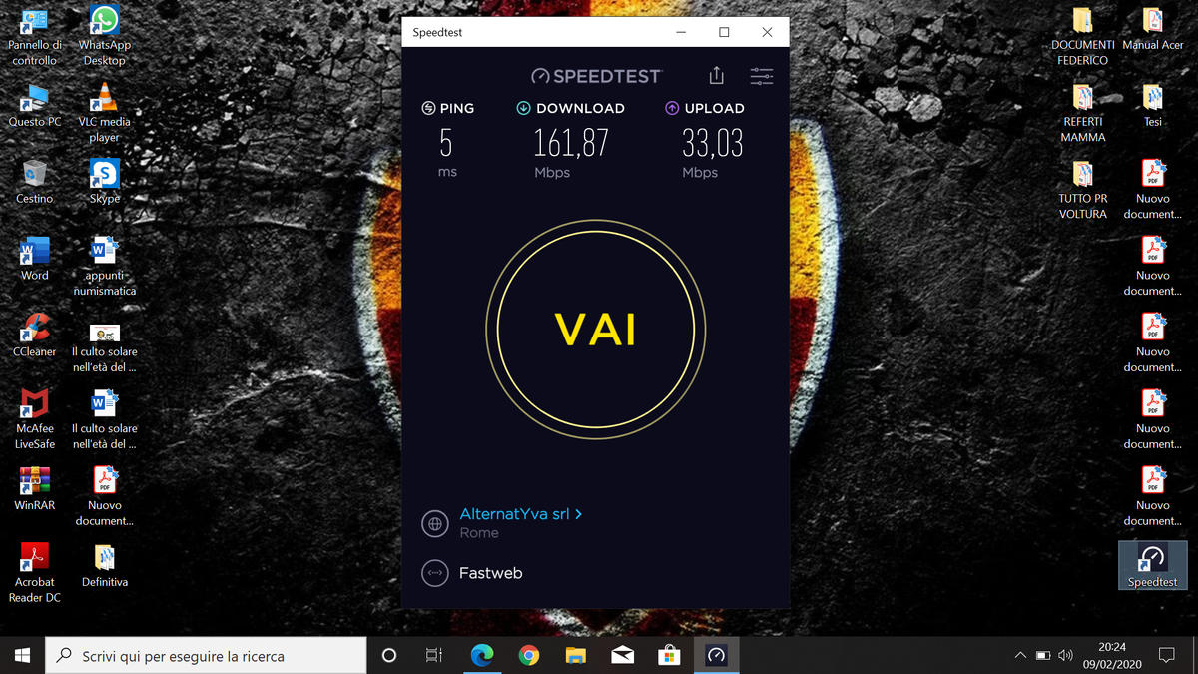Open the AlternatYva srl server link

point(512,513)
